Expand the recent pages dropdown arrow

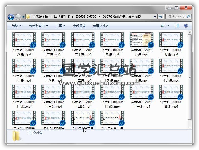tap(24, 17)
